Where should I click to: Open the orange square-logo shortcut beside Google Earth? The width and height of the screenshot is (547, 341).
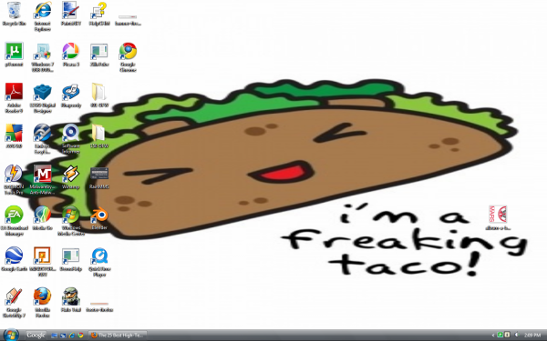coord(43,261)
